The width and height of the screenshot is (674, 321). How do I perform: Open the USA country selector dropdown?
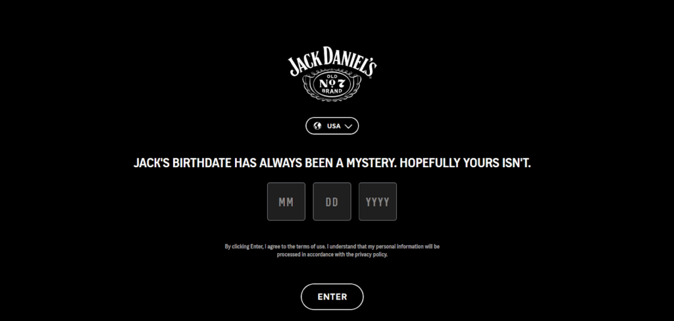(x=332, y=126)
